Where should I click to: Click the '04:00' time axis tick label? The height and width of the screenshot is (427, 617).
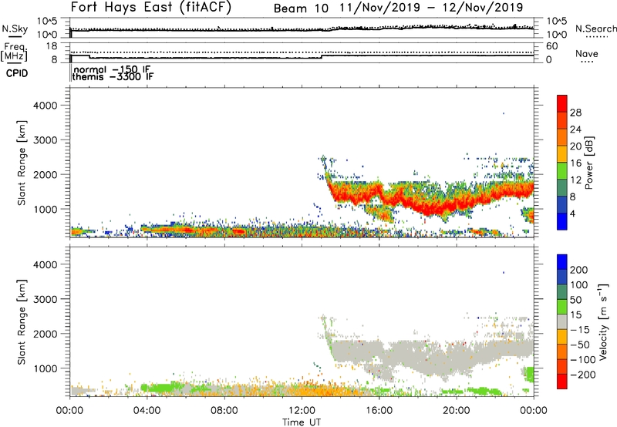[x=147, y=411]
